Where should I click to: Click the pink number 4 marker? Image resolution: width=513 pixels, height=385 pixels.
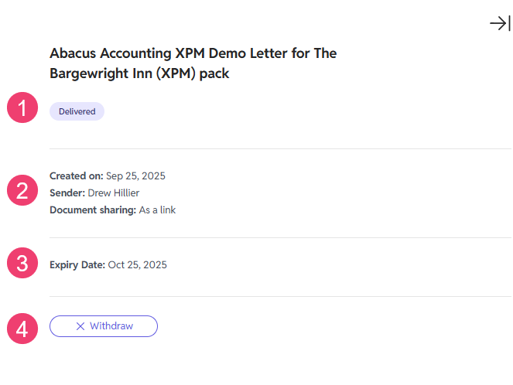22,329
